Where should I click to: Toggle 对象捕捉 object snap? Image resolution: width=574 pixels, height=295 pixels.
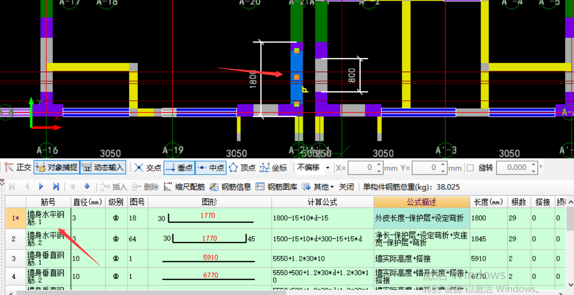tap(57, 168)
